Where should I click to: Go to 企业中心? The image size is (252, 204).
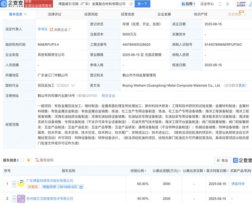(x=207, y=4)
